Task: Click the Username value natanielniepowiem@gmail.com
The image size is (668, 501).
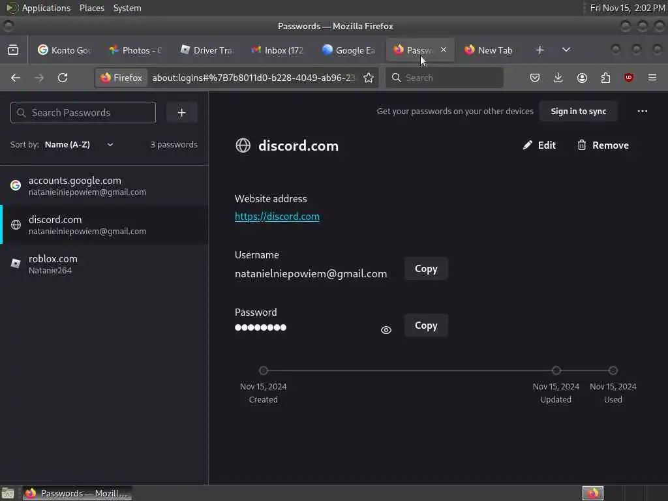Action: coord(311,273)
